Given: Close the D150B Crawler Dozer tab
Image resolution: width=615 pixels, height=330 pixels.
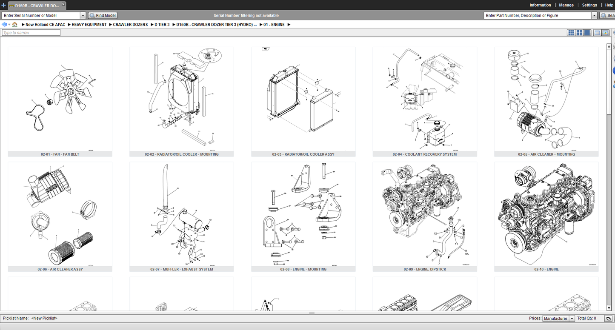Looking at the screenshot, I should pyautogui.click(x=63, y=5).
